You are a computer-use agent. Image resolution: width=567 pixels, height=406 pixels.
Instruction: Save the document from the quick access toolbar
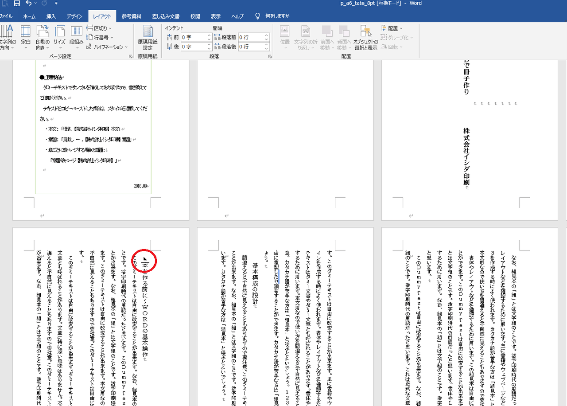17,4
